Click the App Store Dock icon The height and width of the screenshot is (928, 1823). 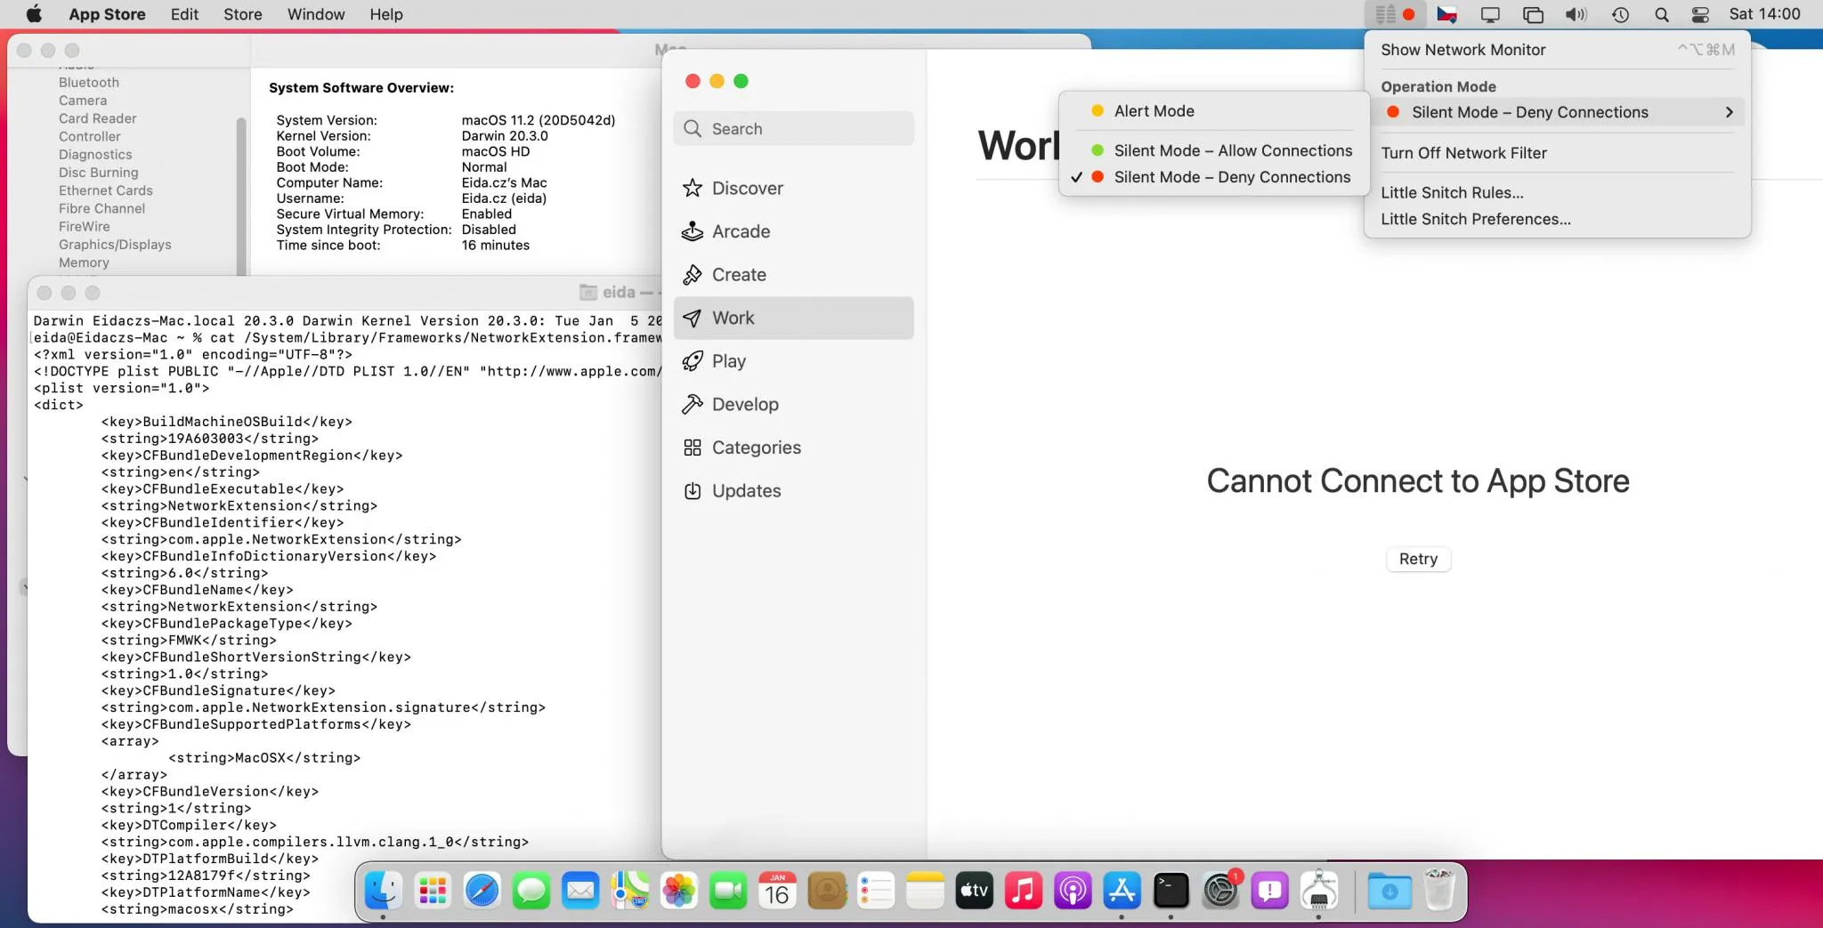point(1122,890)
